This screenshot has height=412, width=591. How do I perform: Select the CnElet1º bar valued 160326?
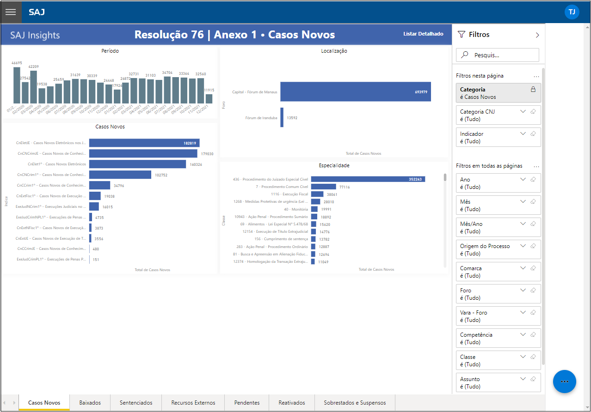(138, 164)
